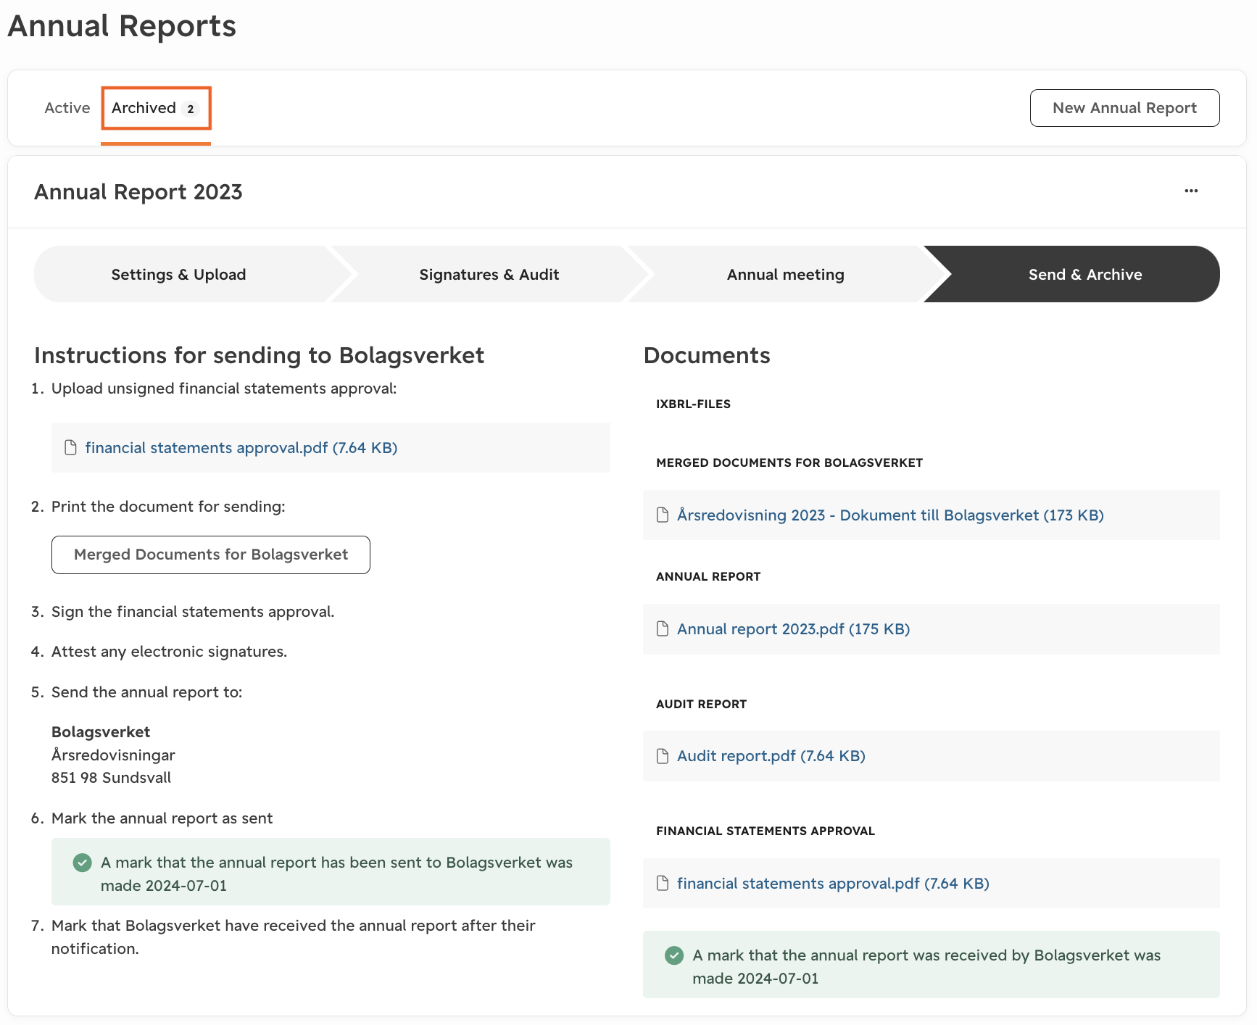Click the ANNUAL REPORT section label
1257x1025 pixels.
click(x=708, y=576)
